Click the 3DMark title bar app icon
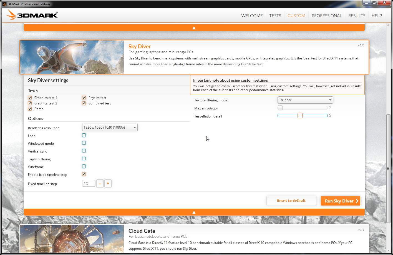Image resolution: width=393 pixels, height=255 pixels. click(x=4, y=4)
